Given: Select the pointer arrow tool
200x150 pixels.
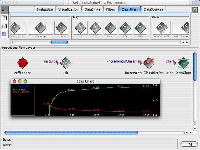Looking at the screenshot, I should pyautogui.click(x=4, y=10).
